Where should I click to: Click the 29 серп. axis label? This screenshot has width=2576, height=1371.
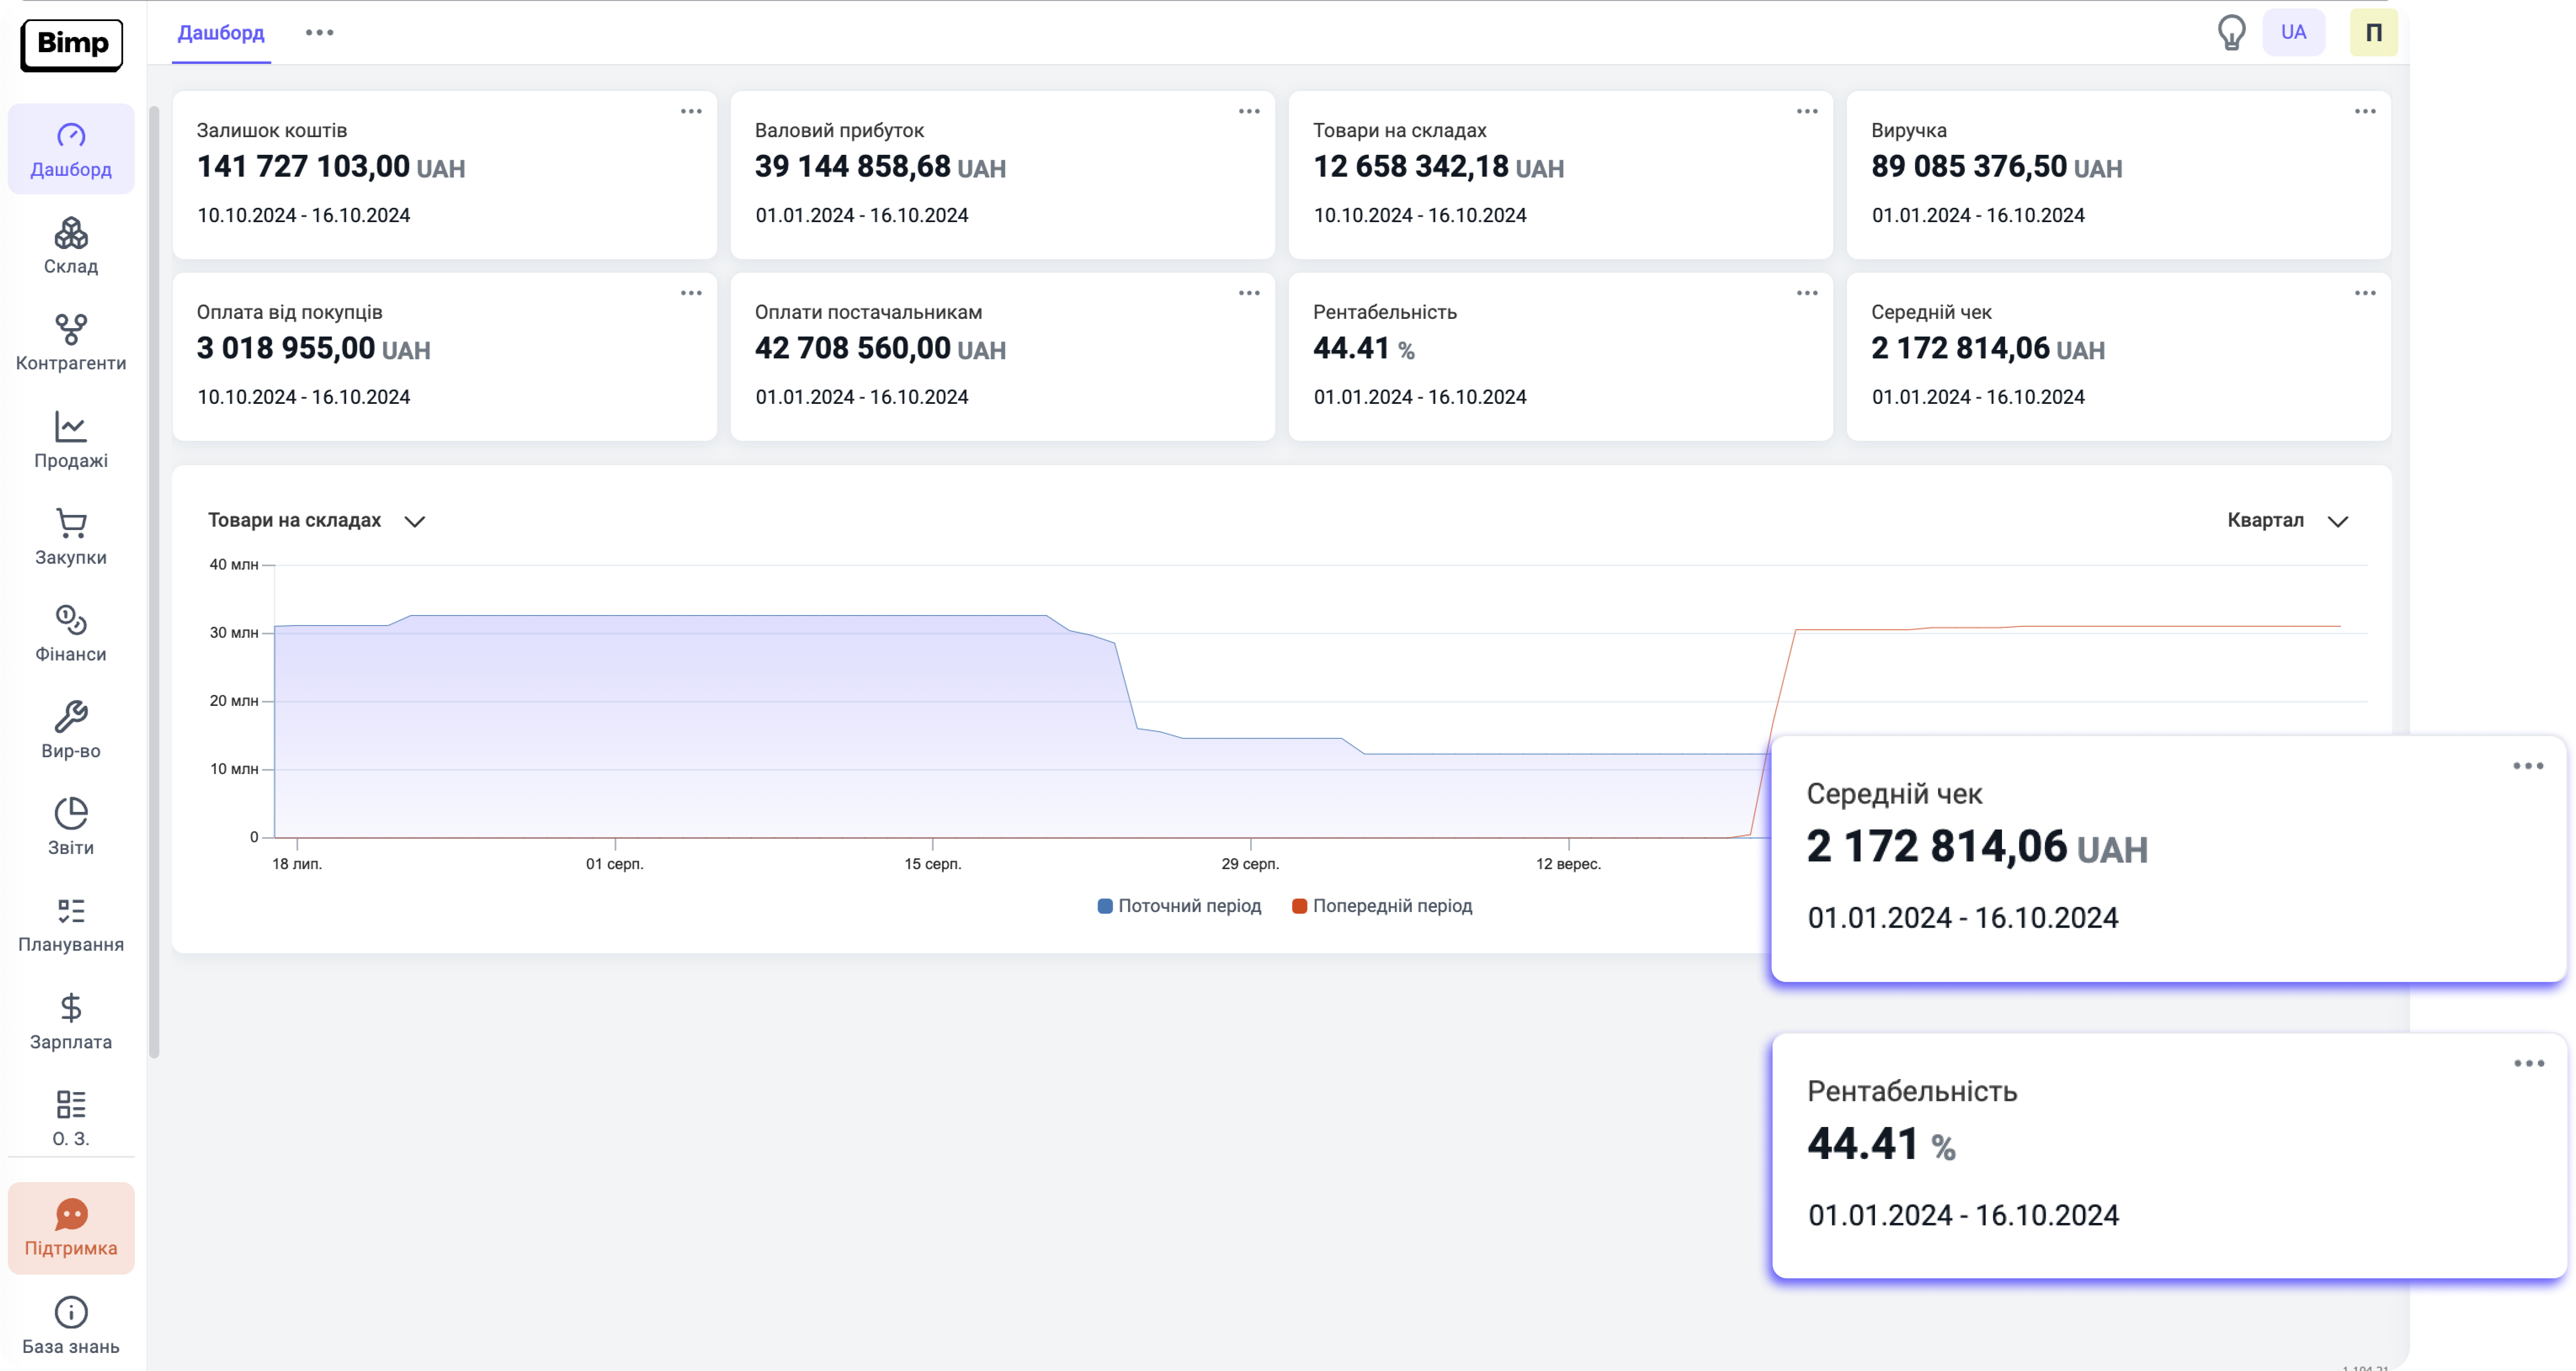tap(1250, 864)
